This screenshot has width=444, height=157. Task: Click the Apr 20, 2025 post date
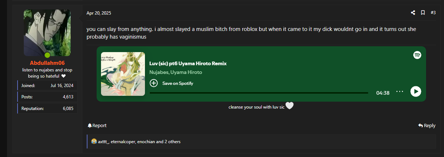[x=99, y=13]
